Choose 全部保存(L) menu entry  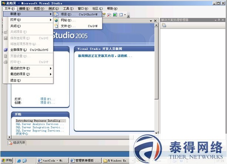coord(28,50)
